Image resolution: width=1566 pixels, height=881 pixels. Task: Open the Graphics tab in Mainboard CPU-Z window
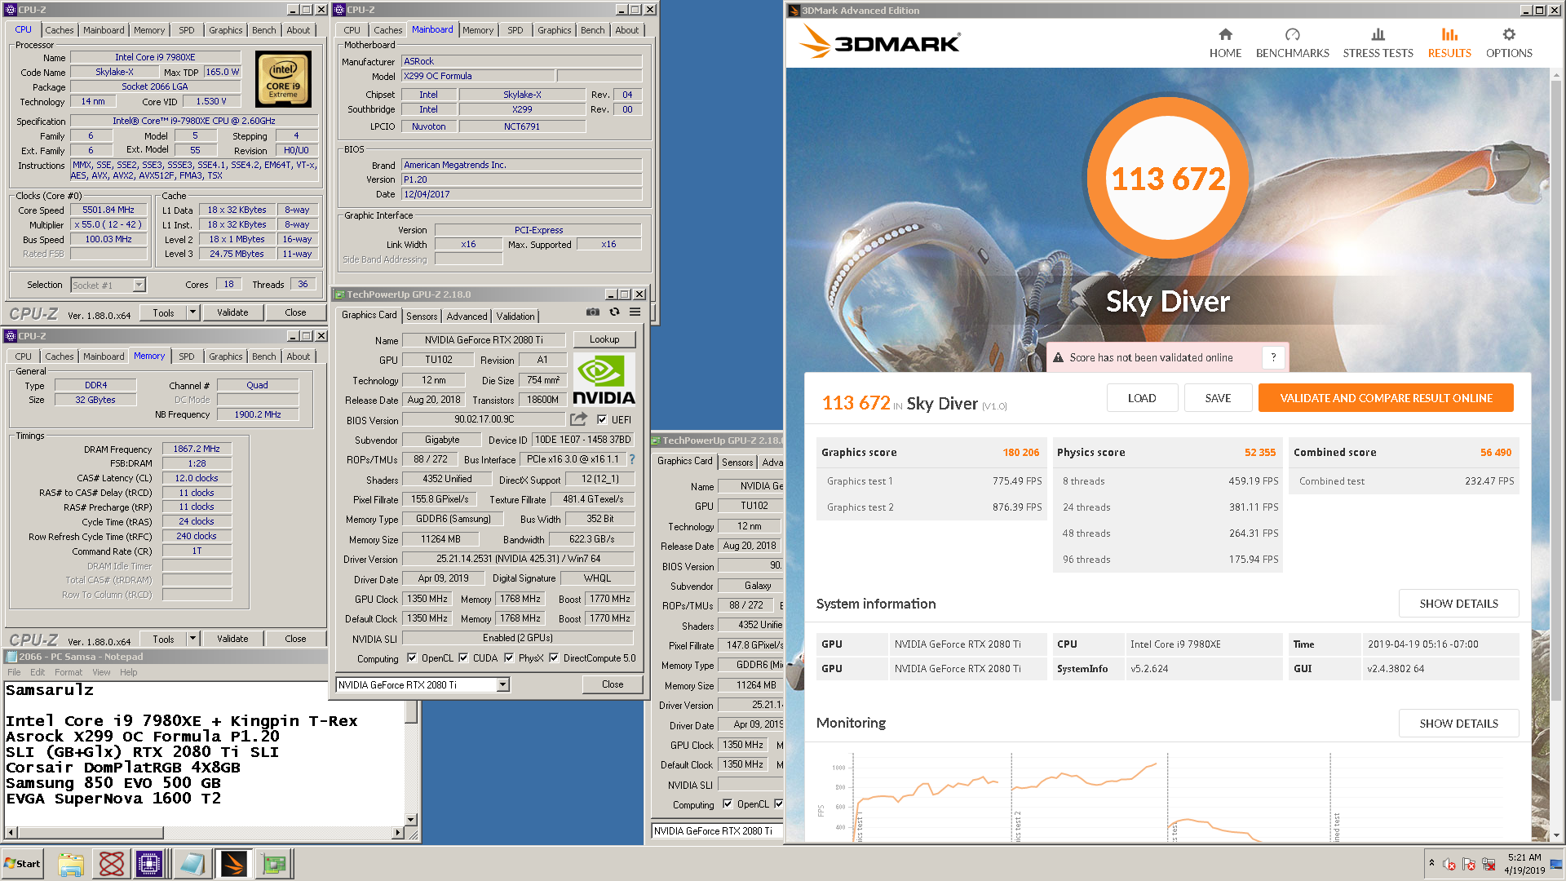[554, 30]
